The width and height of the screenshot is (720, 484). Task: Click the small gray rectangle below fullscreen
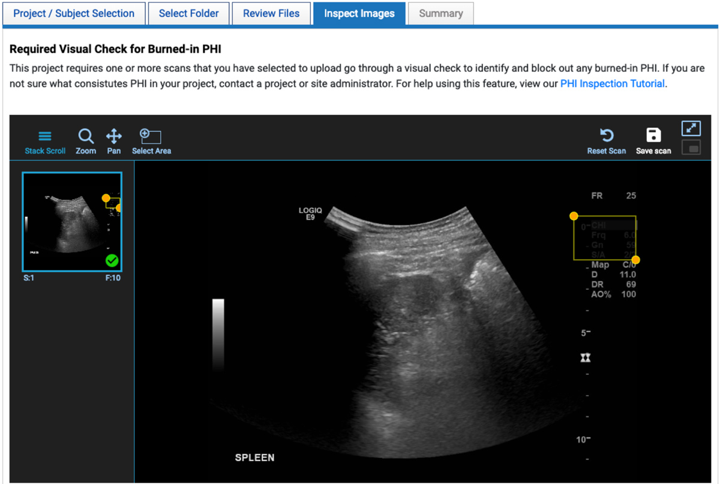[691, 147]
